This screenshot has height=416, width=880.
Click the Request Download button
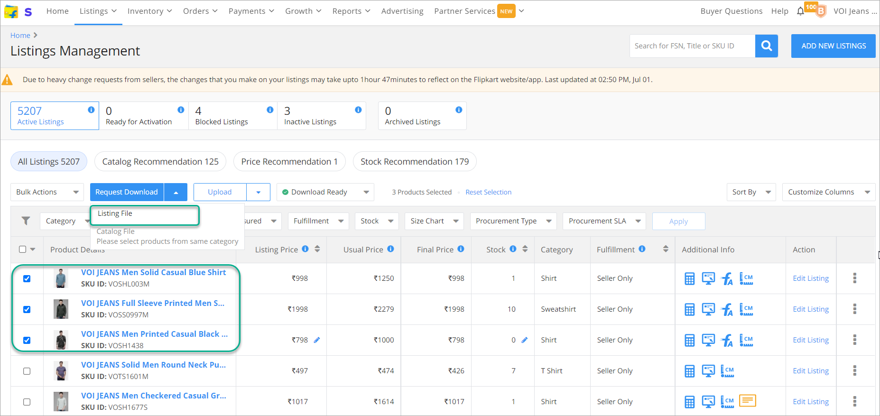coord(127,192)
